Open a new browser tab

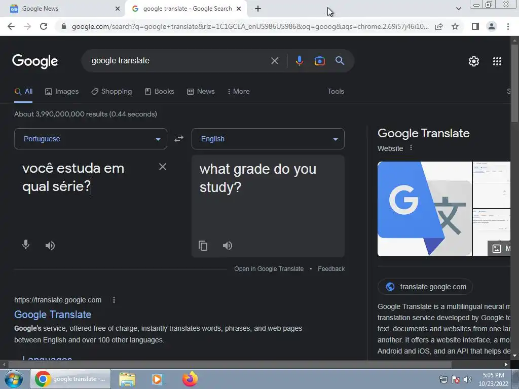coord(258,9)
